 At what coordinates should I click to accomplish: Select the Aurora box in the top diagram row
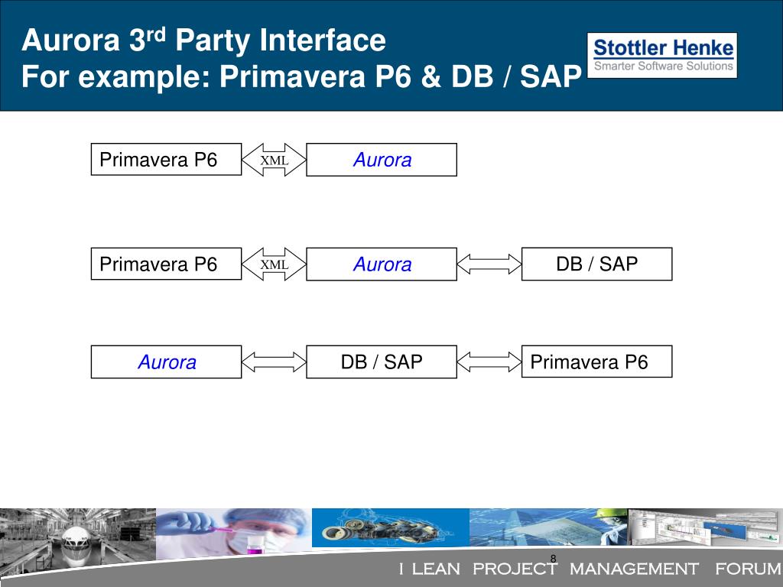(x=382, y=160)
